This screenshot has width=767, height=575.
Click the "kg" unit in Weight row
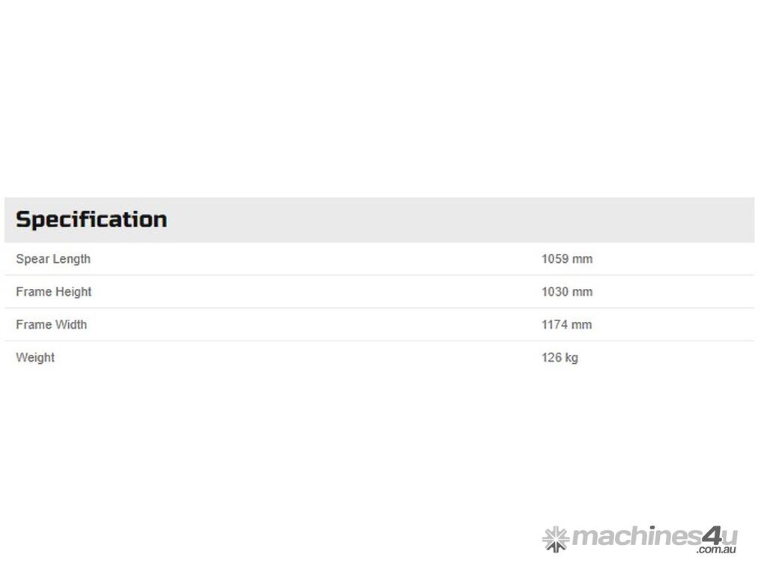pyautogui.click(x=572, y=358)
